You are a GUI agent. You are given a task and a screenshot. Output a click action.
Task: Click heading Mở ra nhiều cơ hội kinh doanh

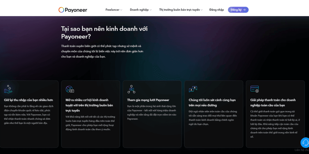point(89,105)
